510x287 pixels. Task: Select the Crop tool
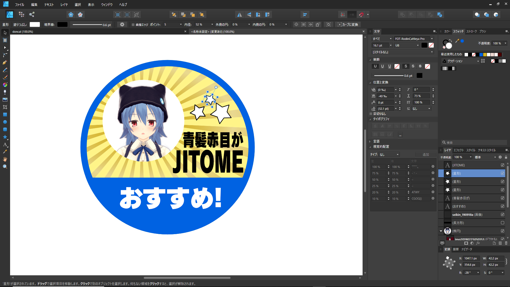[x=5, y=107]
